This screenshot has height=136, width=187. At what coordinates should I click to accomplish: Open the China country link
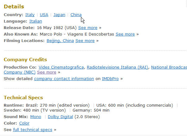pyautogui.click(x=76, y=15)
